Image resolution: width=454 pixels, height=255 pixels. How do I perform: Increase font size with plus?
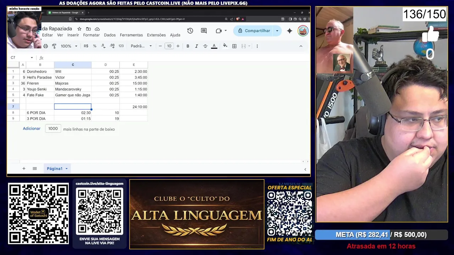[x=178, y=46]
